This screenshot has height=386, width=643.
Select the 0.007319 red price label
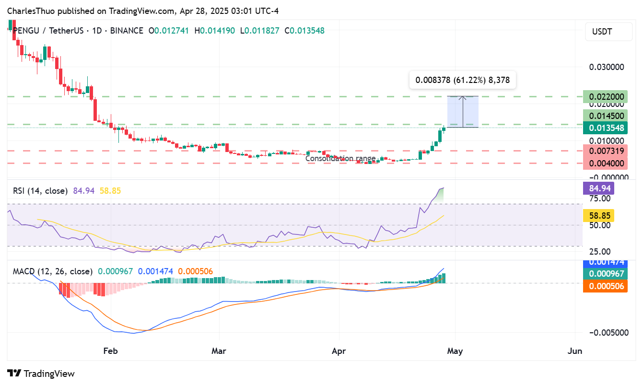(605, 151)
